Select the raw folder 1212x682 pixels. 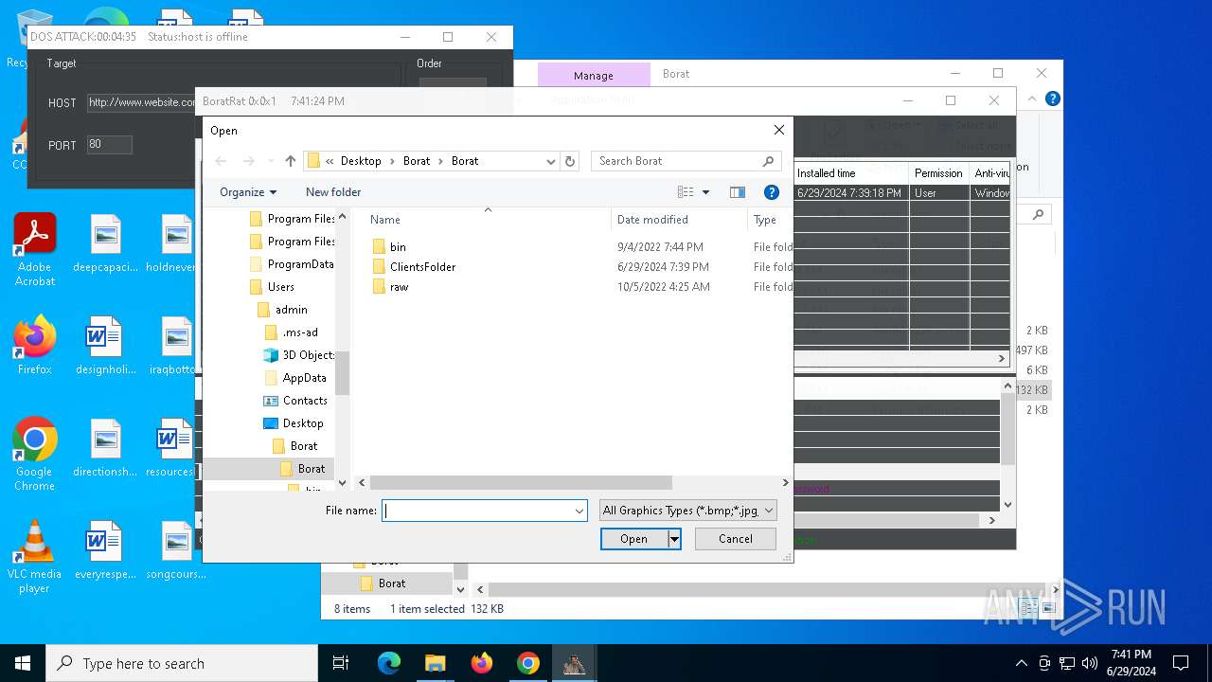coord(390,287)
